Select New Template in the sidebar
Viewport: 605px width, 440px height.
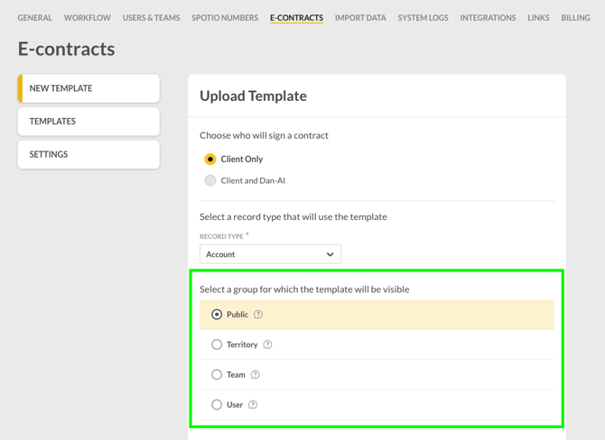pos(88,88)
